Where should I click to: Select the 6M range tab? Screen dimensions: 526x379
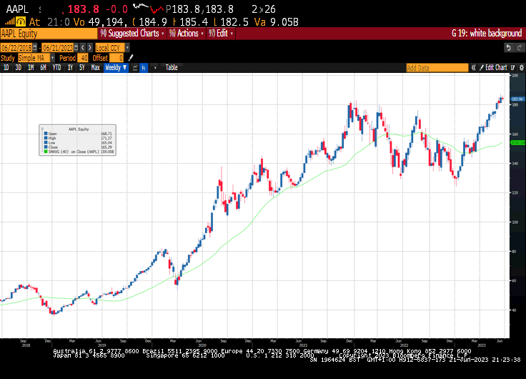coord(44,67)
